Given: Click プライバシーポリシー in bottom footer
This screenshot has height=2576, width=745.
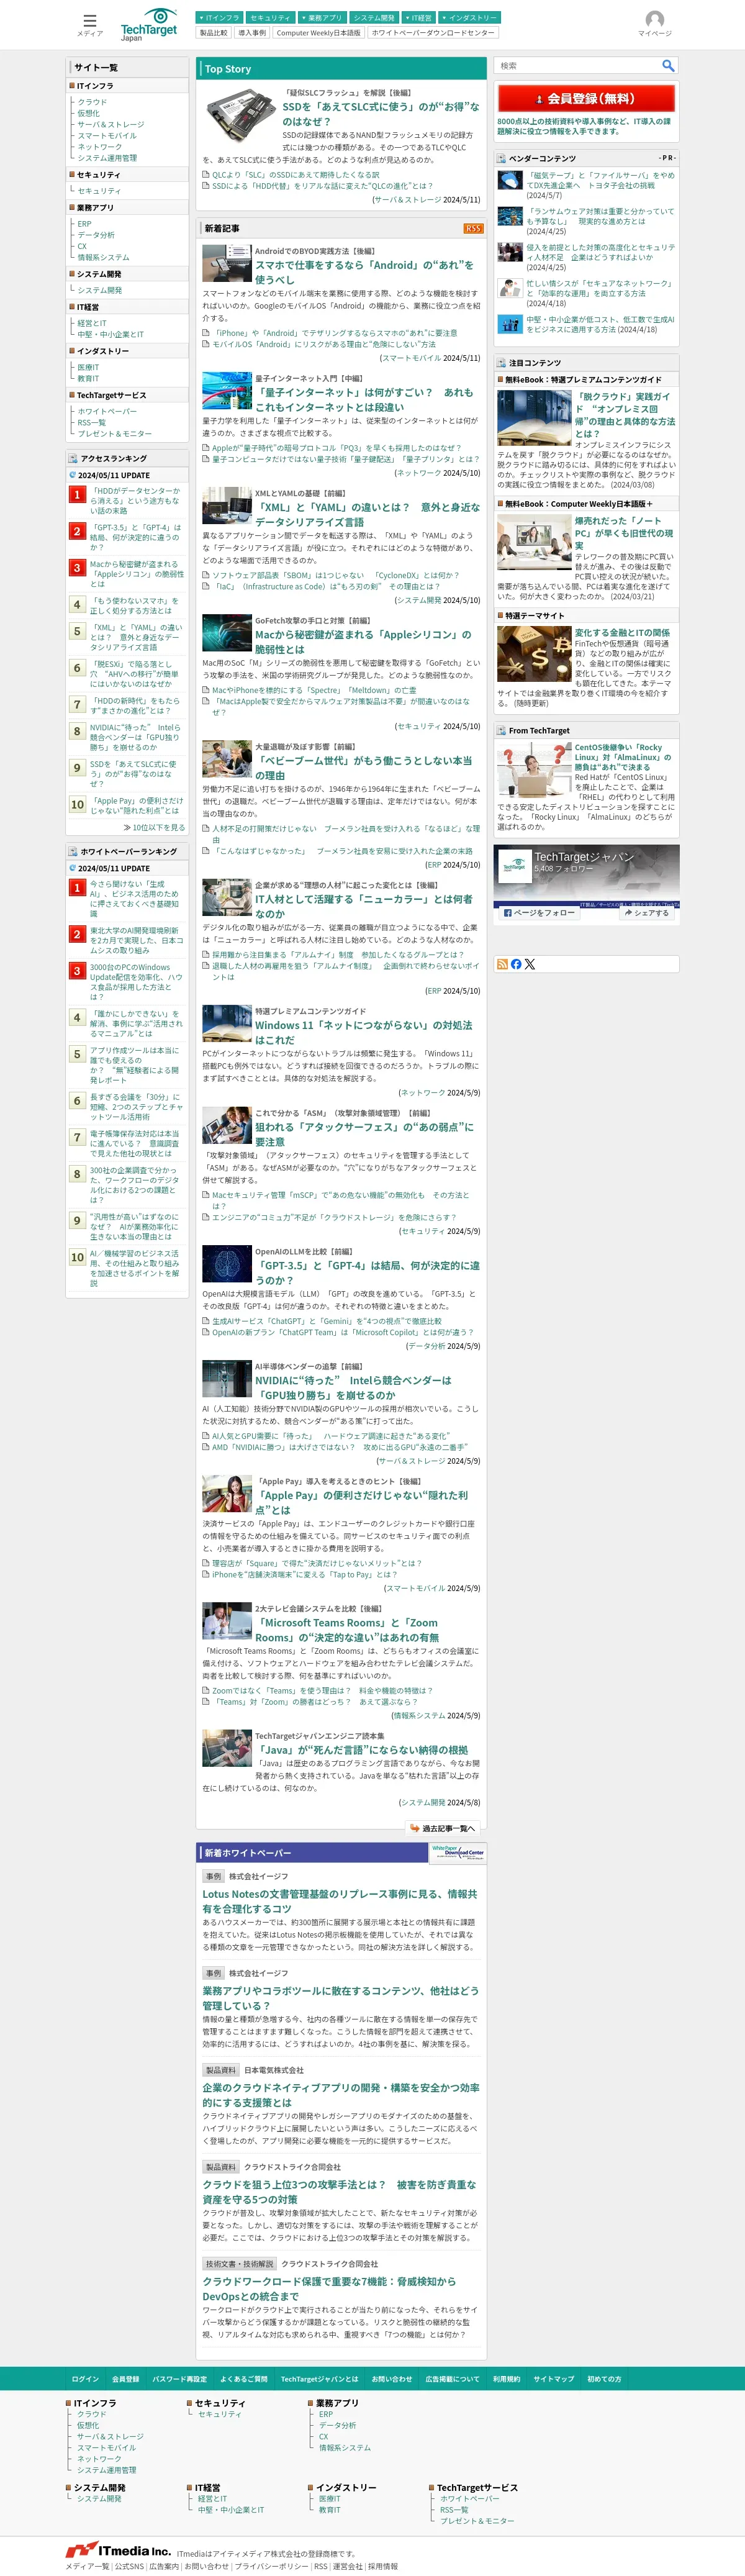Looking at the screenshot, I should coord(272,2566).
